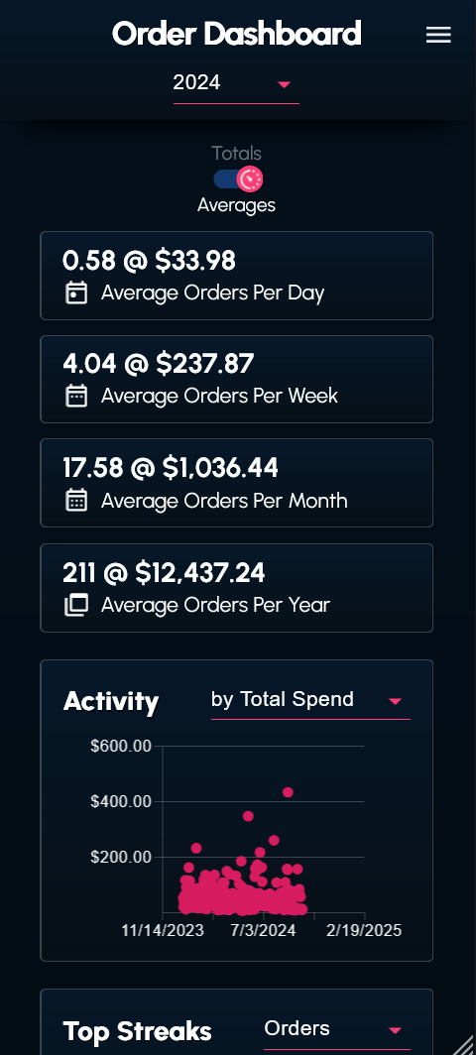The height and width of the screenshot is (1055, 476).
Task: Open the hamburger menu icon
Action: click(x=438, y=35)
